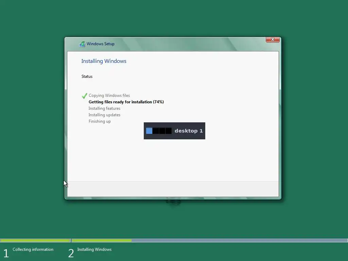Click the 'Installing Windows' heading
The height and width of the screenshot is (261, 348).
click(104, 61)
